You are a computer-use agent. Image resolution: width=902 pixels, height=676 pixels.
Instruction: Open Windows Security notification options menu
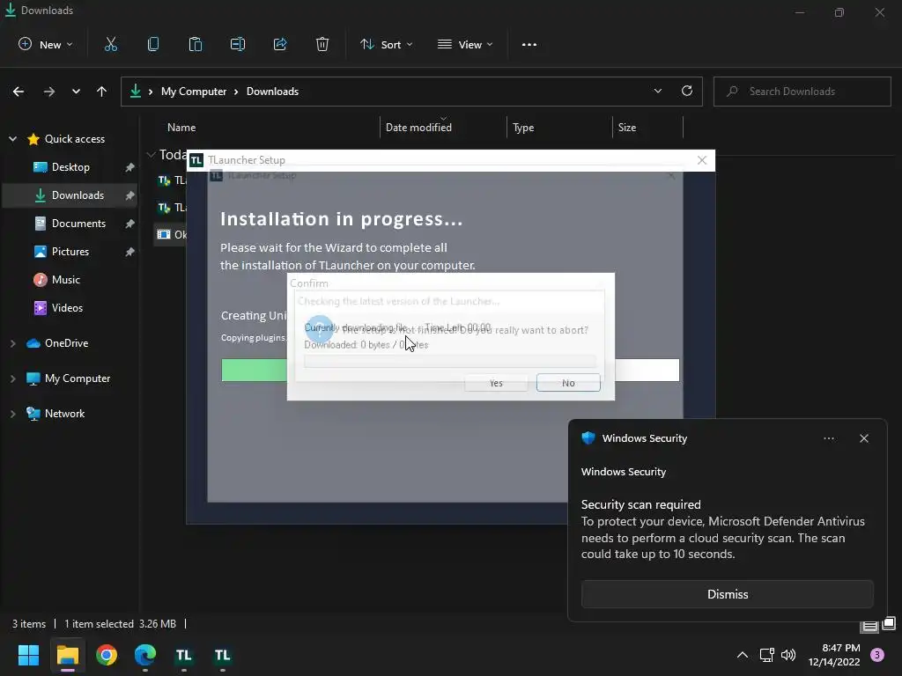click(828, 438)
